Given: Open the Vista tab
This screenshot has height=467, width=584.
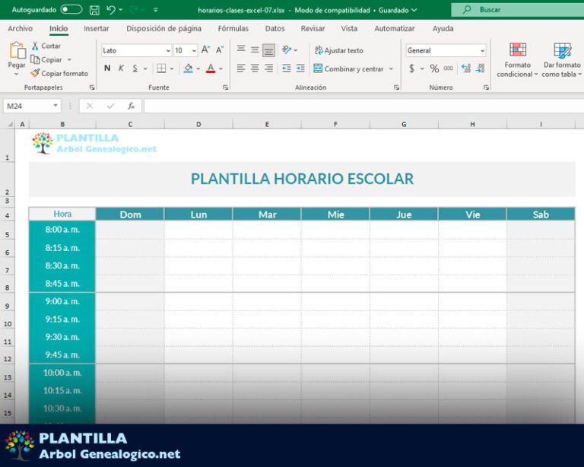Looking at the screenshot, I should pyautogui.click(x=349, y=28).
